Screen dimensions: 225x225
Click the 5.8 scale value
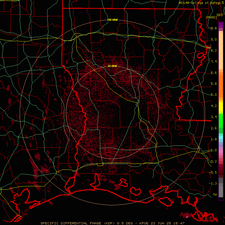(x=214, y=84)
